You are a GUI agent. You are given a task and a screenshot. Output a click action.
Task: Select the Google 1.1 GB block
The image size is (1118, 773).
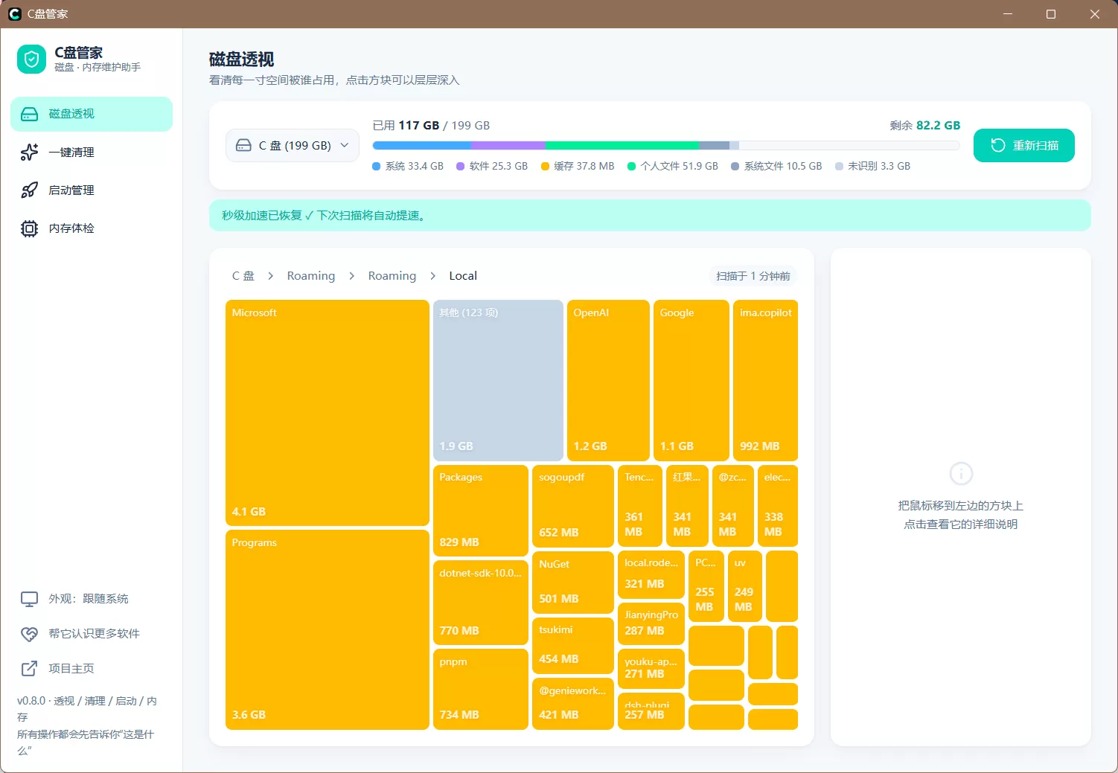691,380
